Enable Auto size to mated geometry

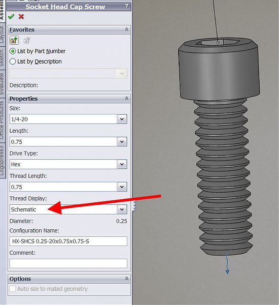click(x=12, y=289)
